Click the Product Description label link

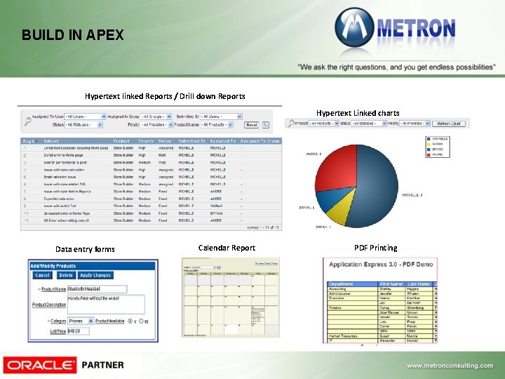49,305
